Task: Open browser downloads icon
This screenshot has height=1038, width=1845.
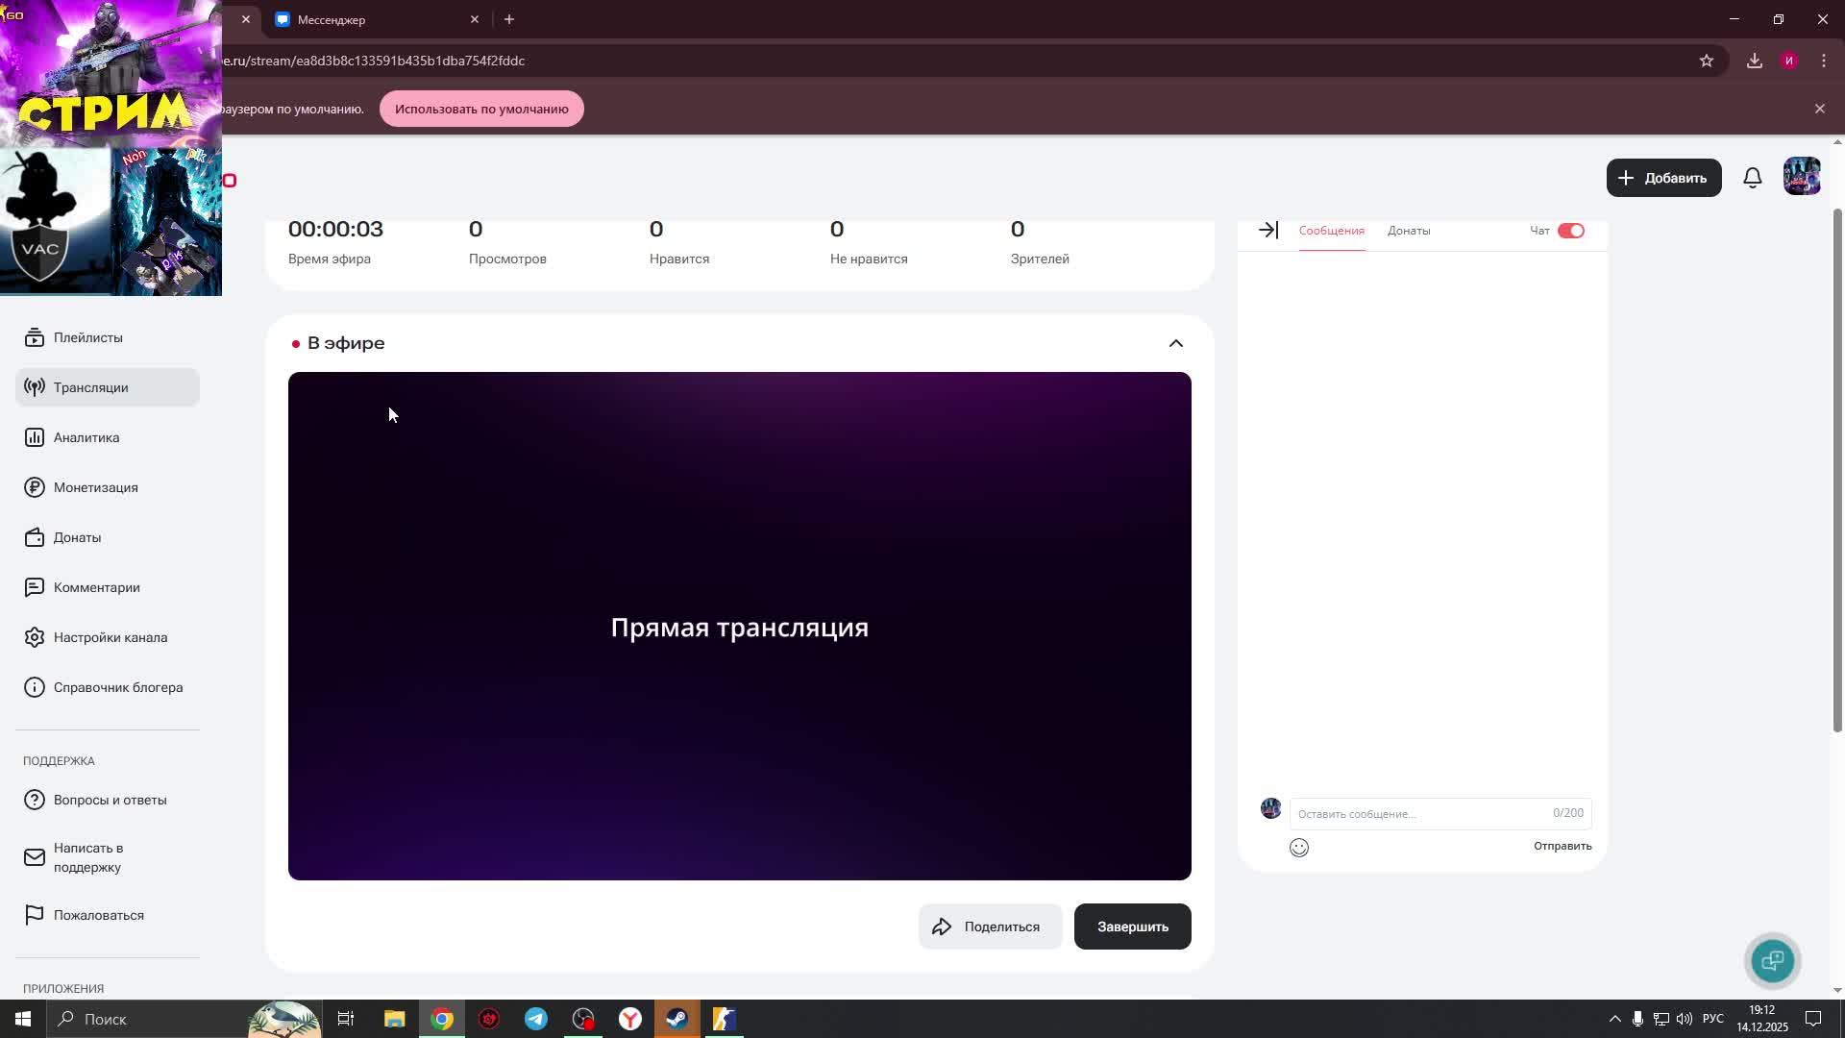Action: coord(1754,61)
